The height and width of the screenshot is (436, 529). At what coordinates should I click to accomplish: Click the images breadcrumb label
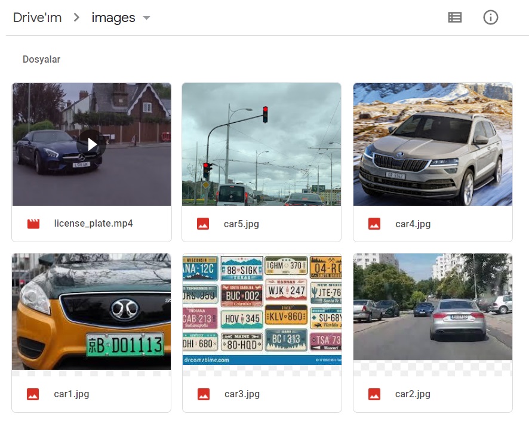(x=113, y=17)
